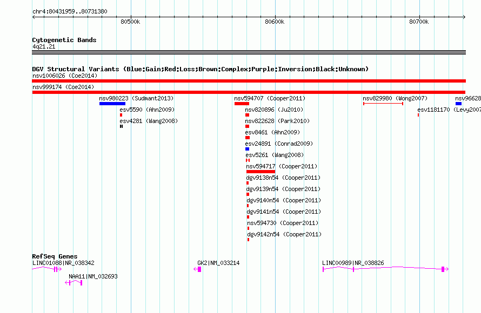Click the 80600k ruler label
Viewport: 481px width, 313px height.
[x=275, y=22]
